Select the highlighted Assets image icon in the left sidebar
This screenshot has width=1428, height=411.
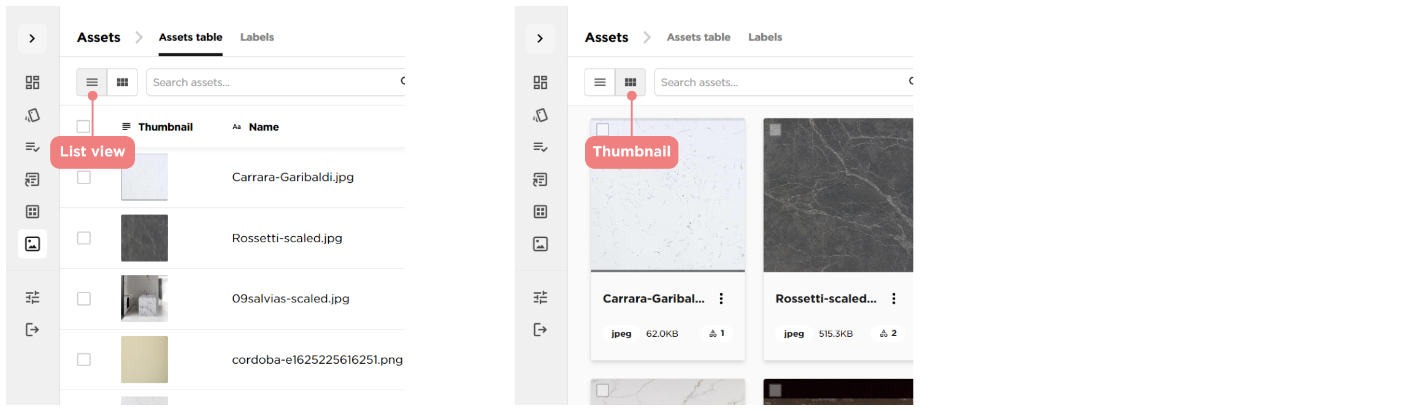(33, 244)
